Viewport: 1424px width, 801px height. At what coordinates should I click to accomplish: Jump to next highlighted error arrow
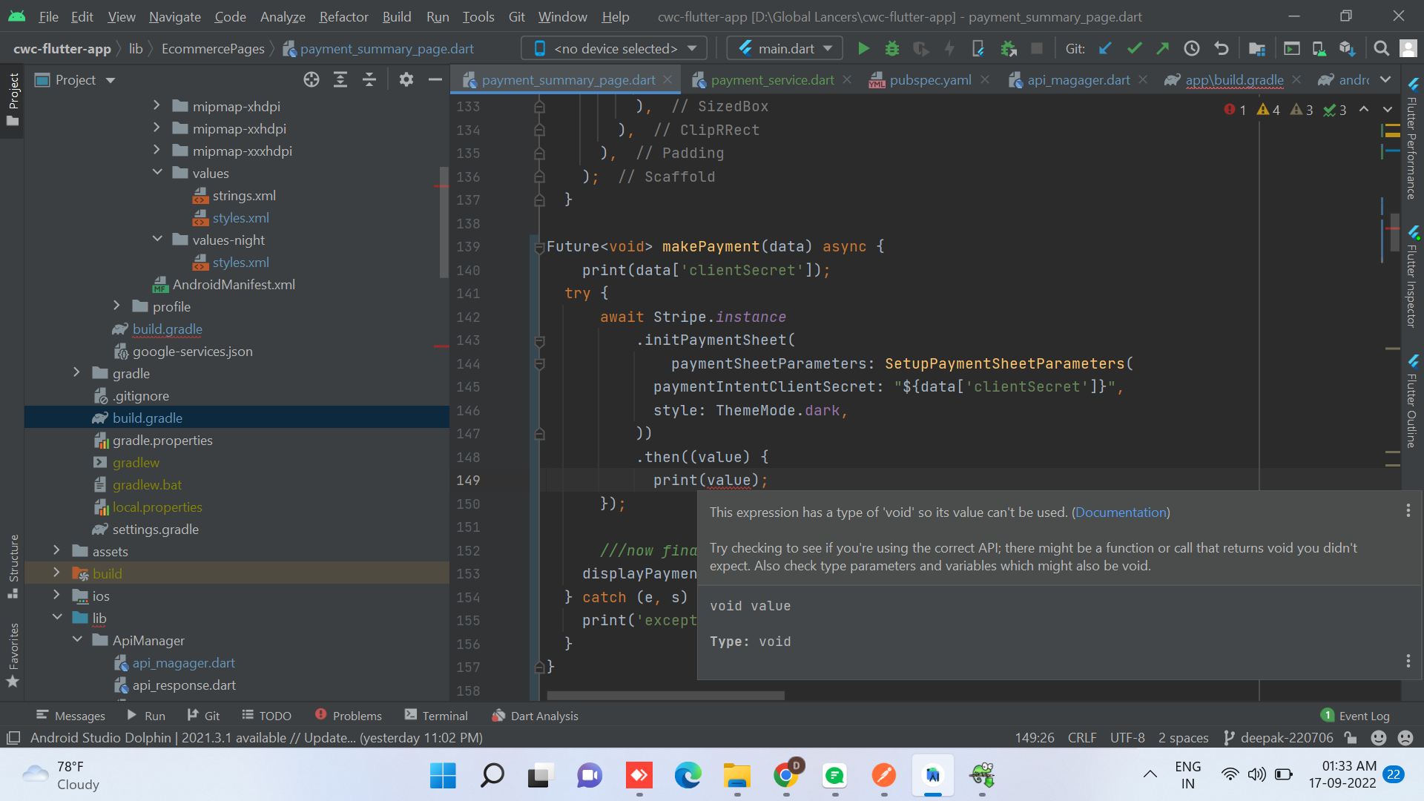[1388, 110]
